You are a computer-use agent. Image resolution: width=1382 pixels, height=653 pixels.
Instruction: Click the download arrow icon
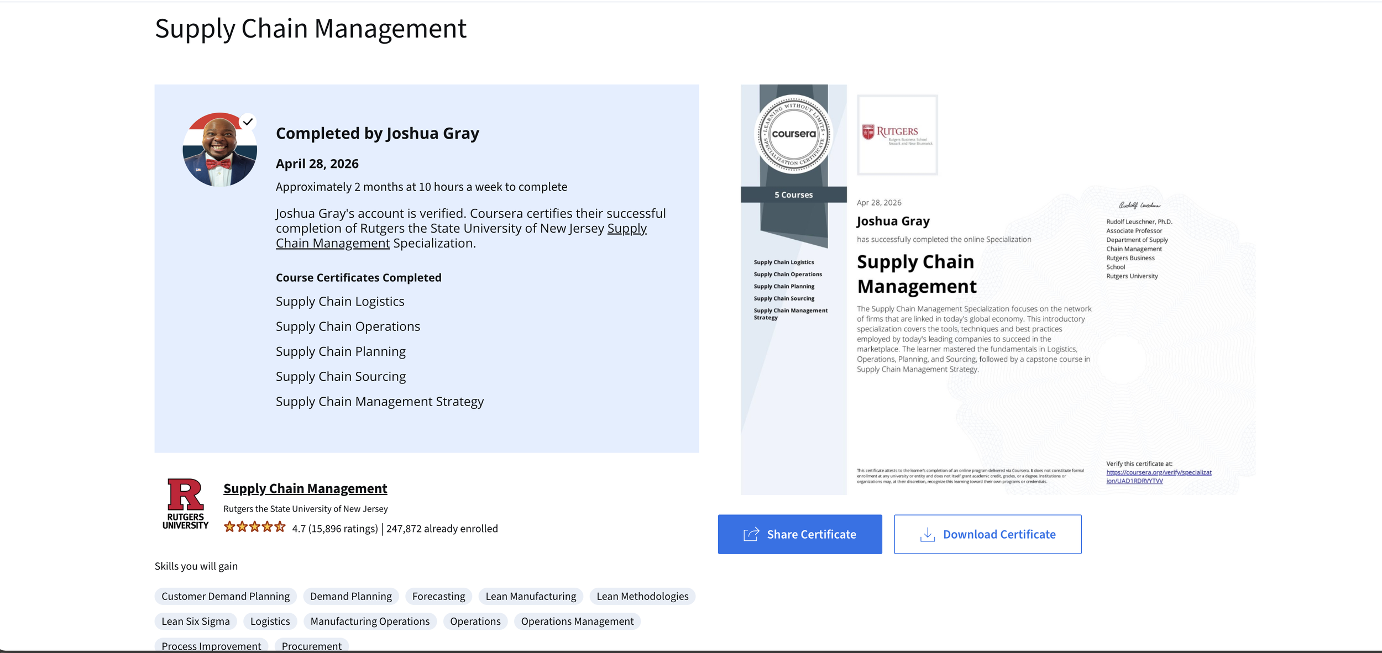coord(928,534)
